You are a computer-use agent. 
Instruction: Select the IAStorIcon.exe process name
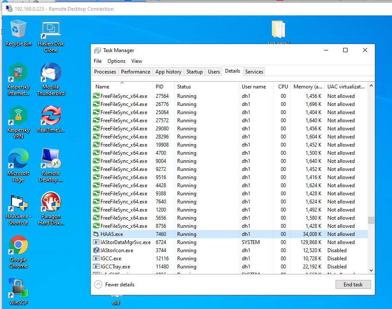(117, 250)
